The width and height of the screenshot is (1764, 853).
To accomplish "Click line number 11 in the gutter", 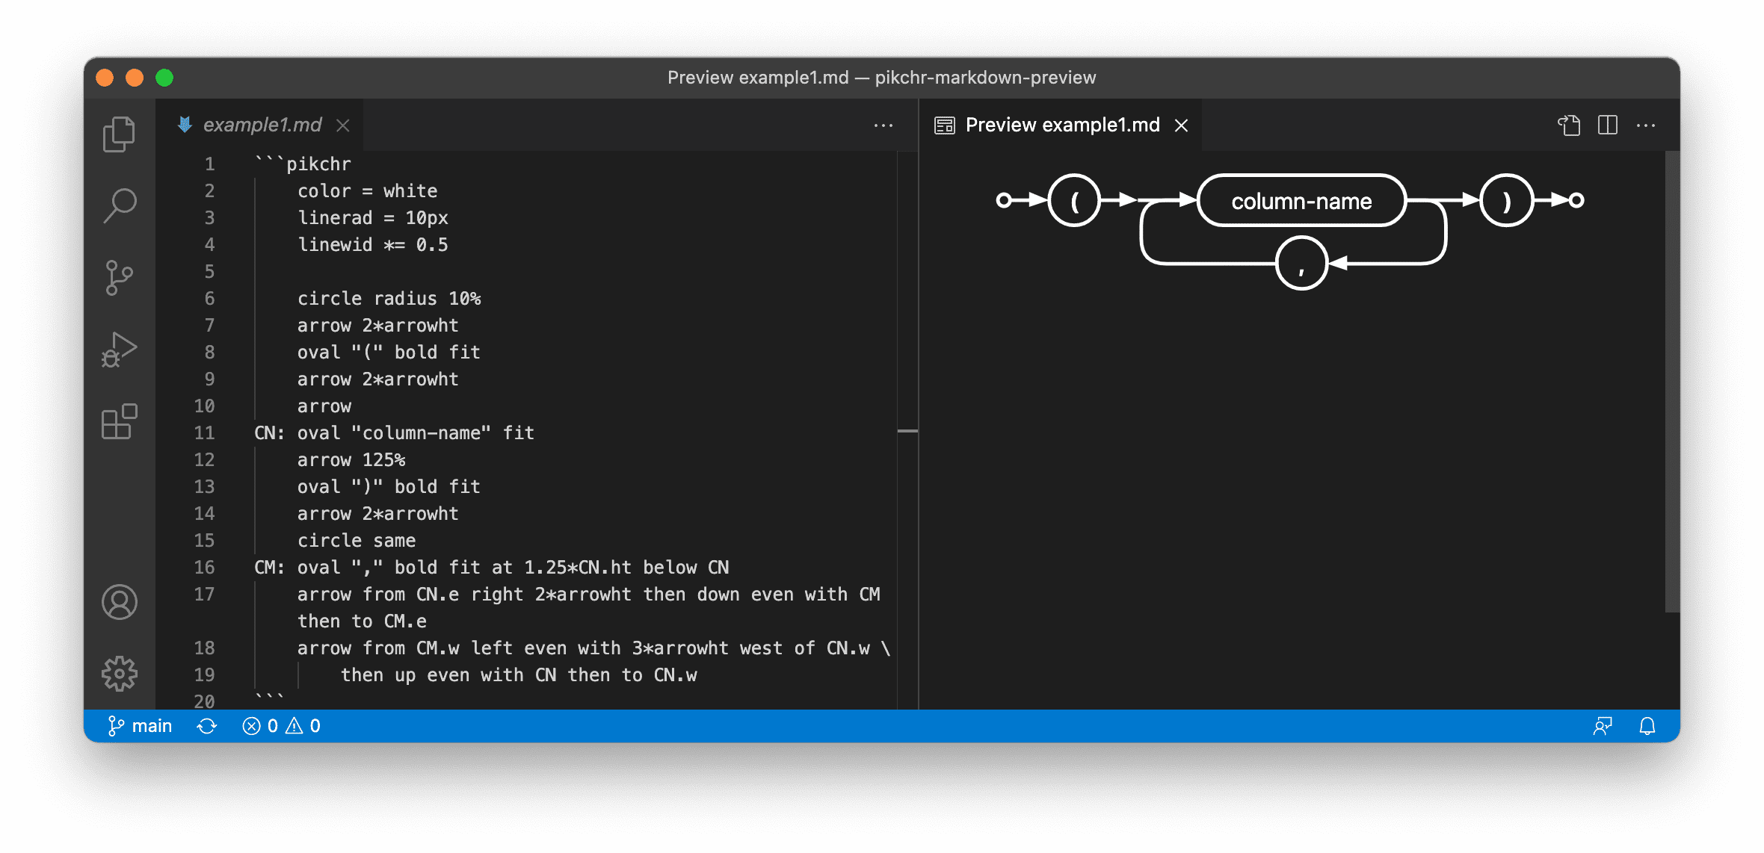I will (204, 433).
